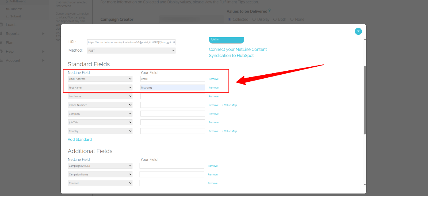
Task: Remove the Job Title field row
Action: pos(213,123)
